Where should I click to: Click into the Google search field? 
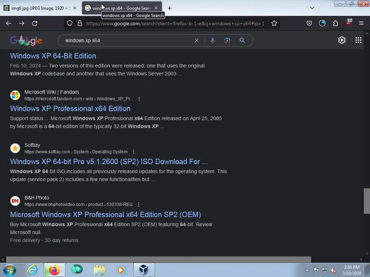tap(128, 40)
